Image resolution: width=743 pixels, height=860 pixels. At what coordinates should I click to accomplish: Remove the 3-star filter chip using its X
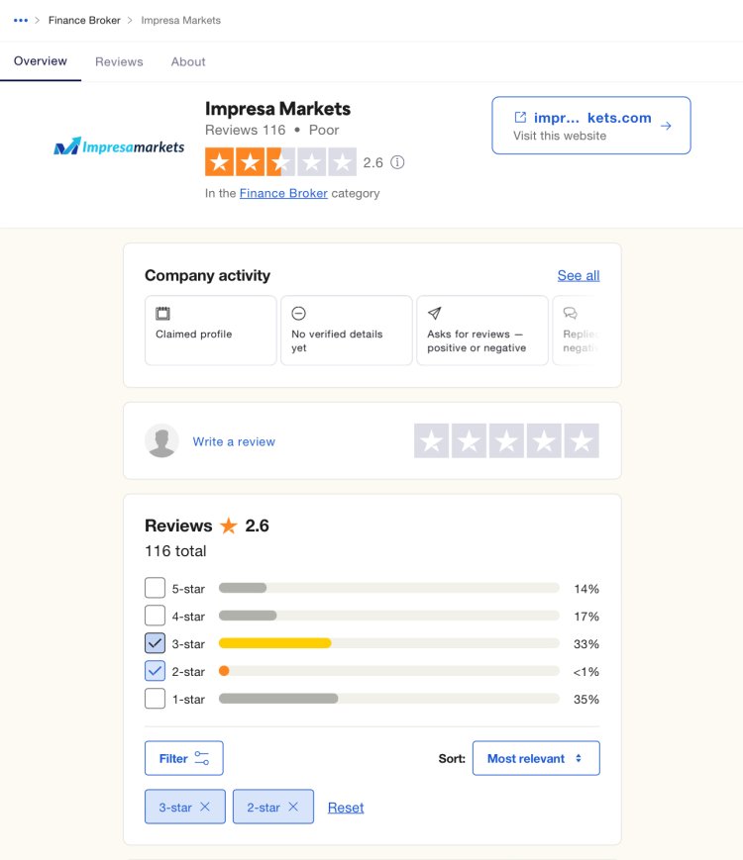click(x=205, y=807)
